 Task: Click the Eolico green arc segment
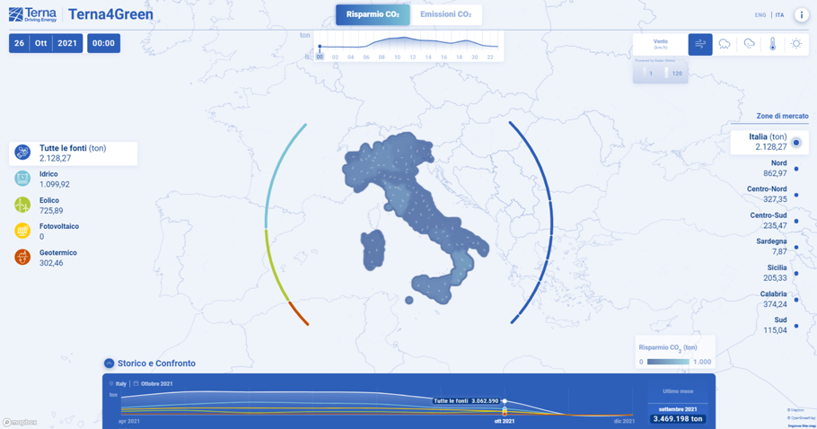(274, 267)
